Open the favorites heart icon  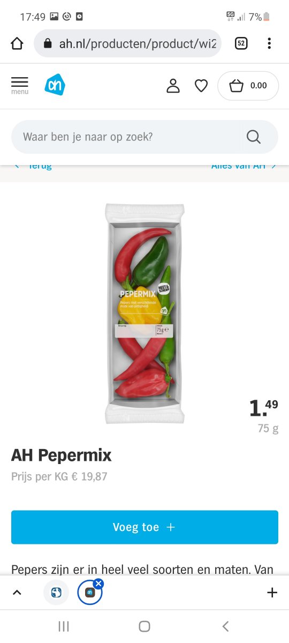pos(201,86)
